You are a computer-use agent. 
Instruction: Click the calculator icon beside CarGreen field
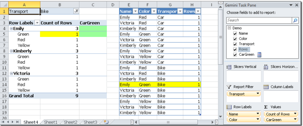(x=259, y=55)
